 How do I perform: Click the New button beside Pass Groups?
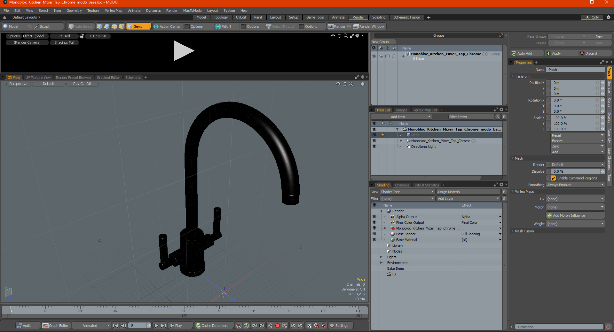pos(599,36)
